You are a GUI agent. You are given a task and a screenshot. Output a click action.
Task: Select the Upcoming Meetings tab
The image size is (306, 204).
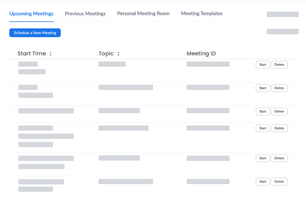(x=31, y=13)
